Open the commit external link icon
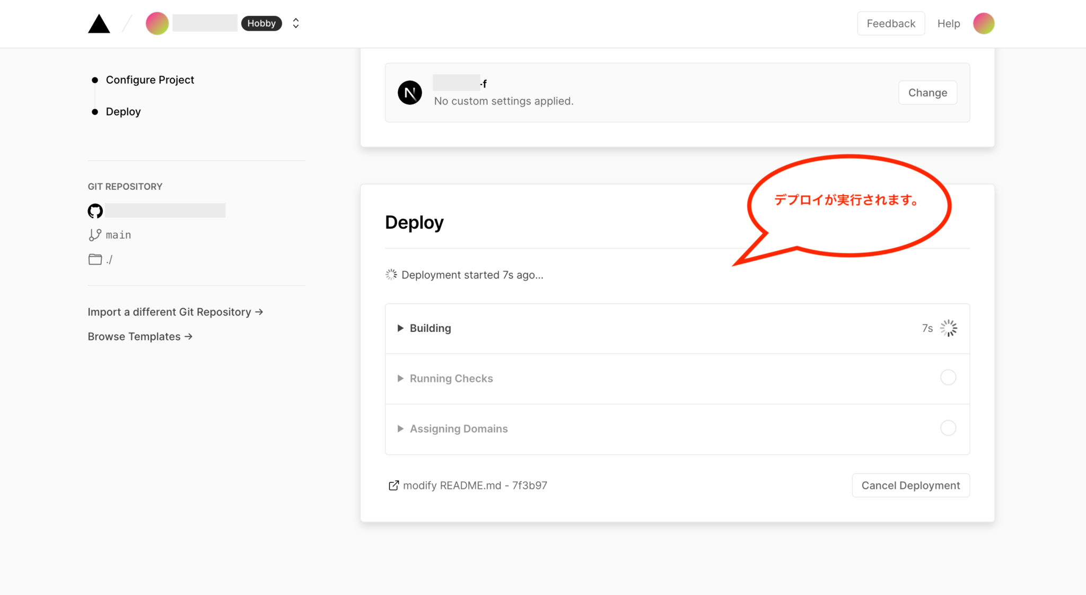1086x595 pixels. [393, 486]
